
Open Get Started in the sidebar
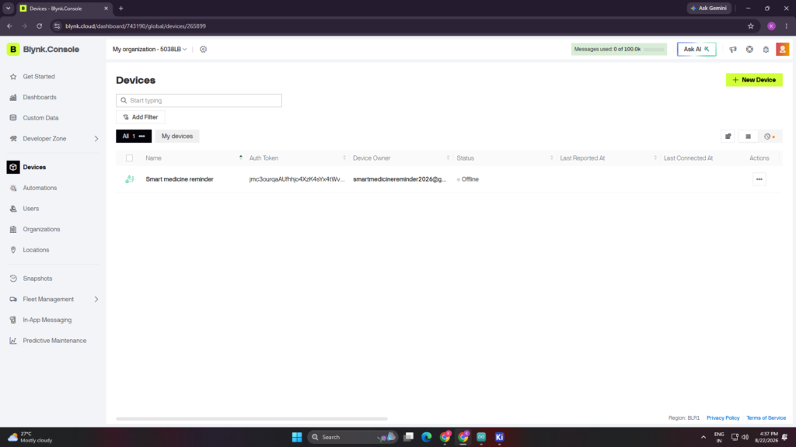[39, 77]
